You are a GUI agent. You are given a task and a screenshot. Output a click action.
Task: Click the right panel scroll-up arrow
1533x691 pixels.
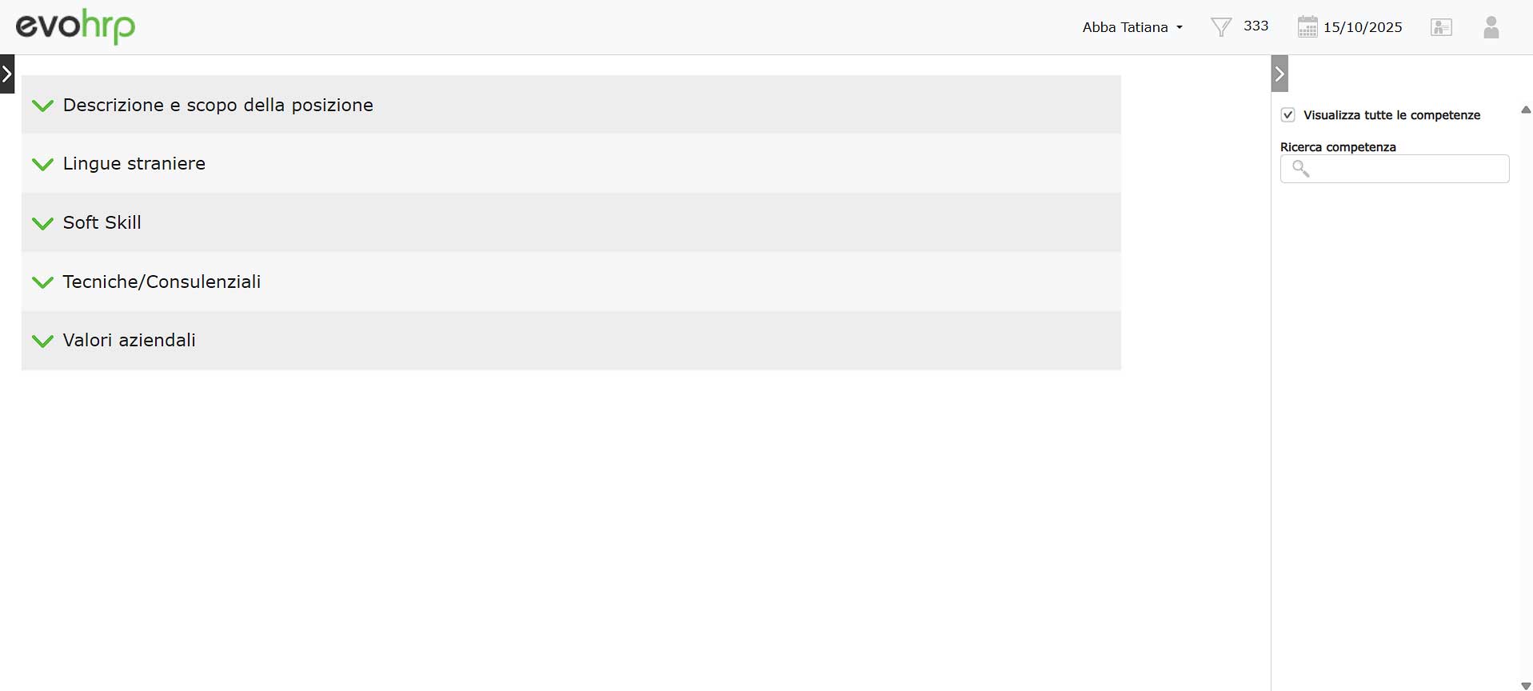point(1525,110)
